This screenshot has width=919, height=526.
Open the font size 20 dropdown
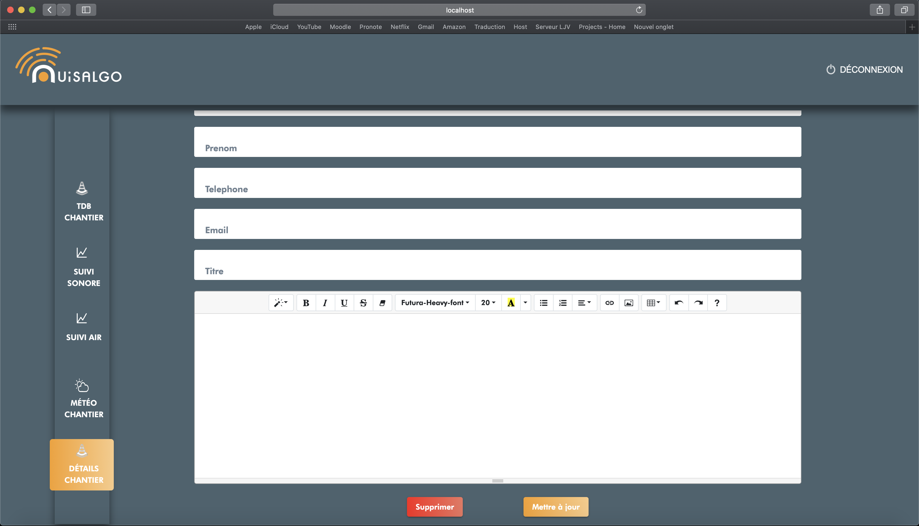click(x=488, y=303)
